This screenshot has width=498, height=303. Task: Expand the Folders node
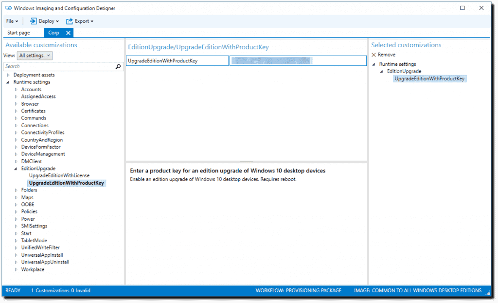click(16, 190)
